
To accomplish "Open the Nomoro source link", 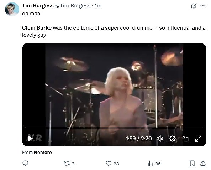I will point(43,152).
